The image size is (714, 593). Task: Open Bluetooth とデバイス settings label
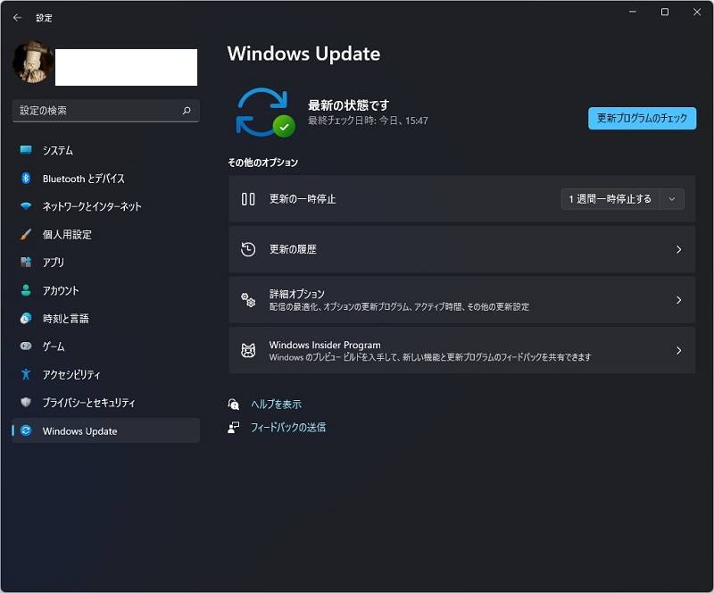tap(84, 179)
